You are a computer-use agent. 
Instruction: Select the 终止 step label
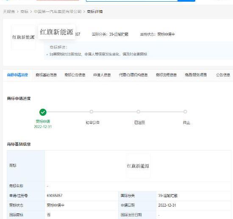(186, 122)
